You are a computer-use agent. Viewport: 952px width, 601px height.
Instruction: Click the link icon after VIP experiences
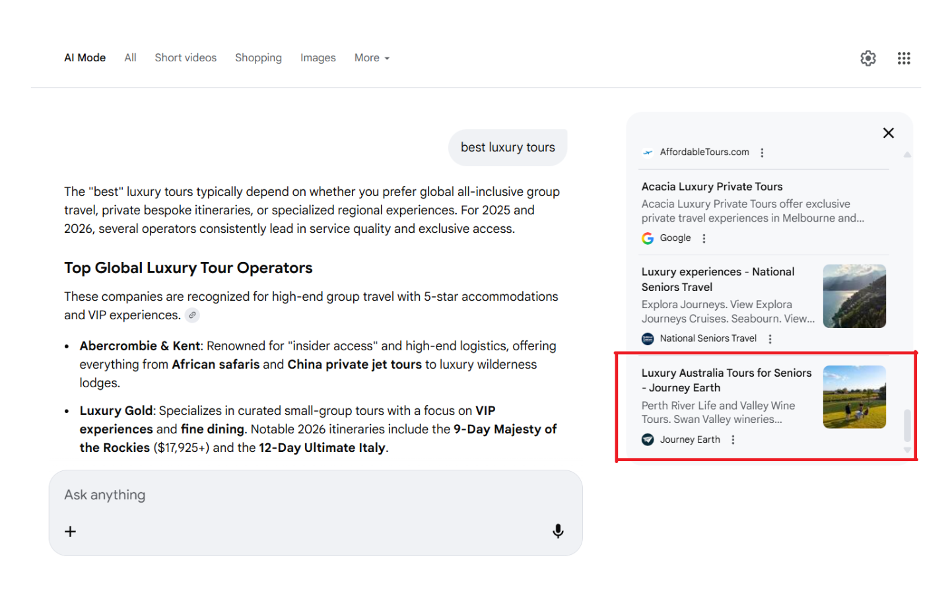pyautogui.click(x=192, y=315)
